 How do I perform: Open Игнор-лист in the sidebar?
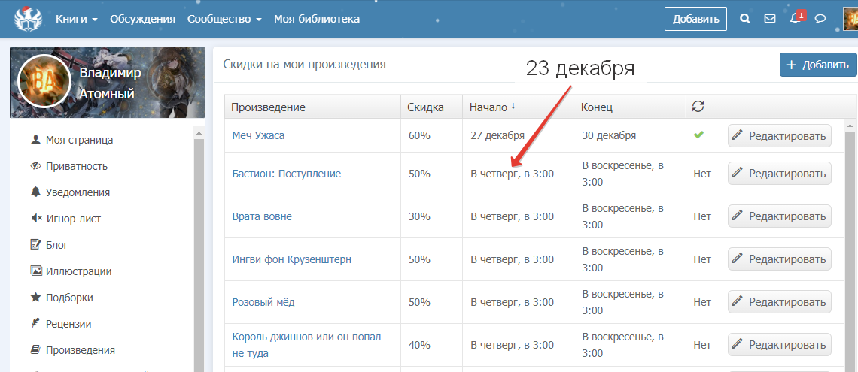point(73,219)
